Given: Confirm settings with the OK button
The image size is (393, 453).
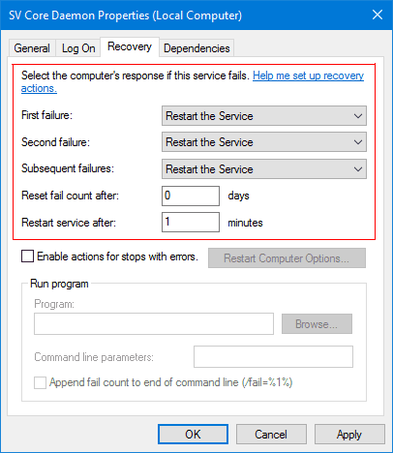Looking at the screenshot, I should 193,435.
